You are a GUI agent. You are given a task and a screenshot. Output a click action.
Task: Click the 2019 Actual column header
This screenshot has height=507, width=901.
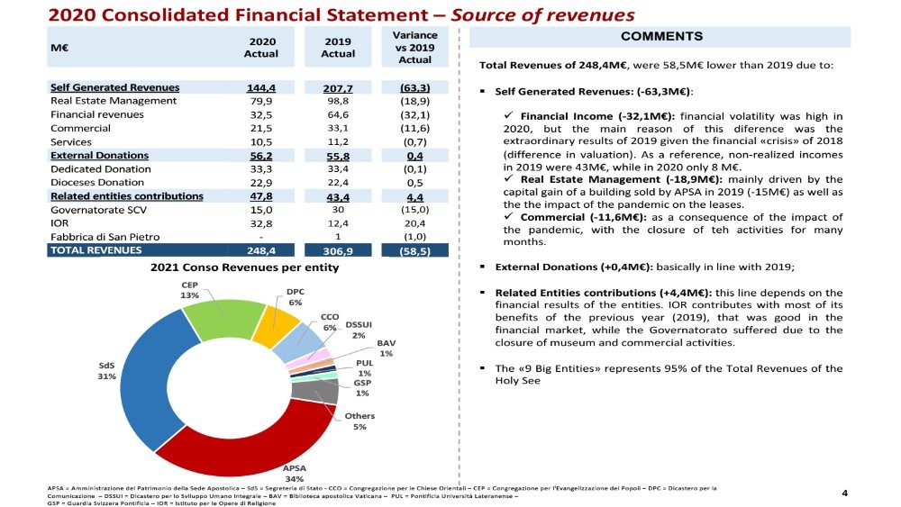(338, 48)
